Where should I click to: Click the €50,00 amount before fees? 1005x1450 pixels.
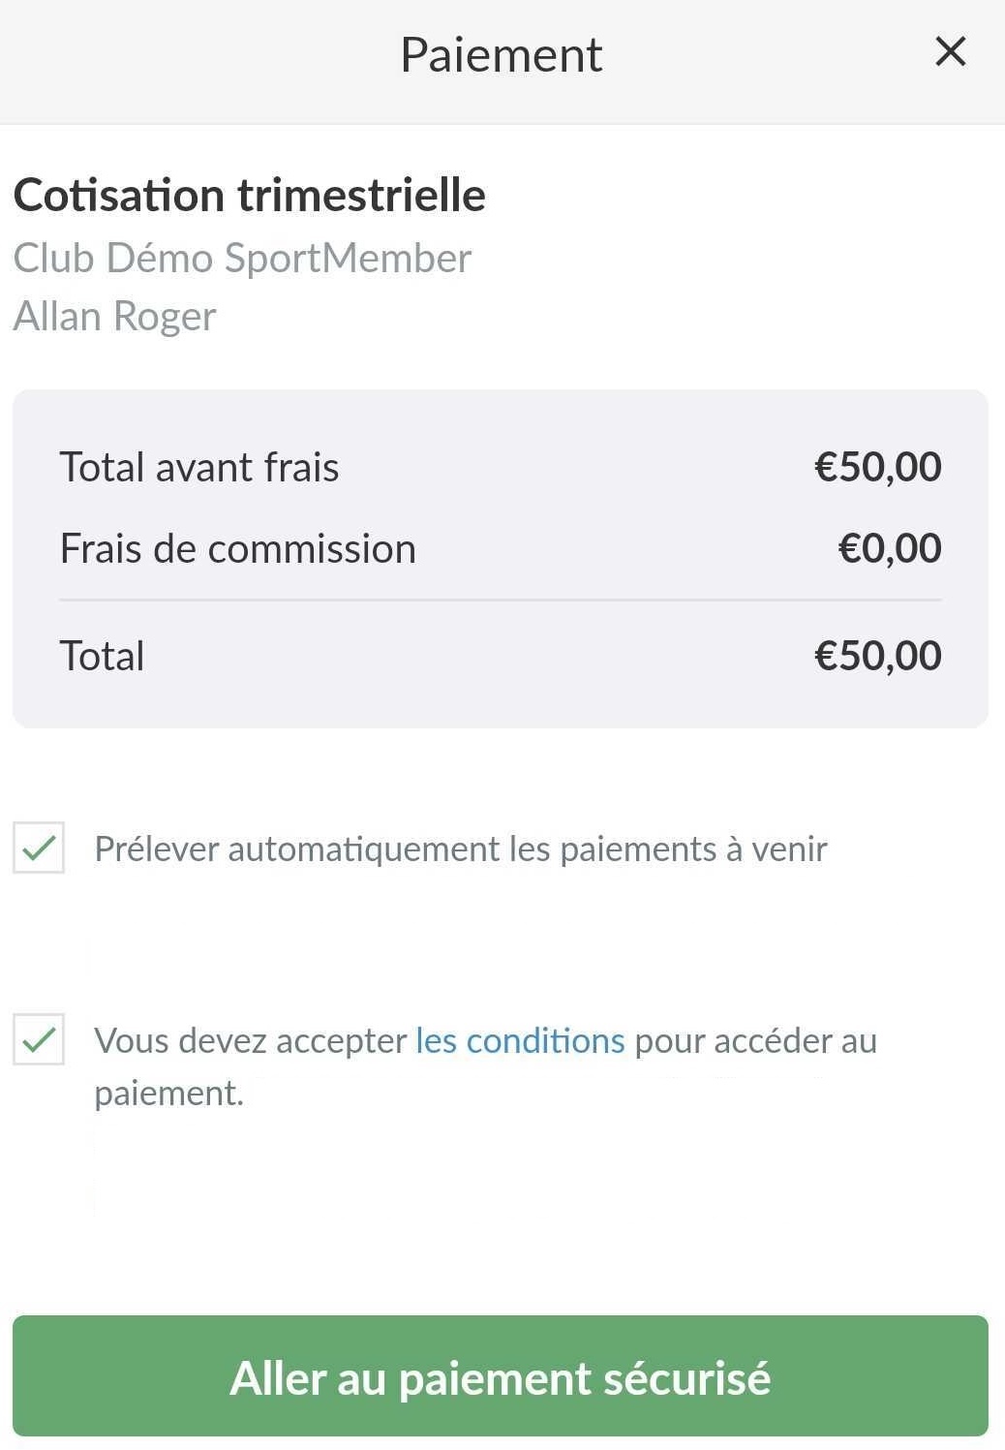[877, 467]
